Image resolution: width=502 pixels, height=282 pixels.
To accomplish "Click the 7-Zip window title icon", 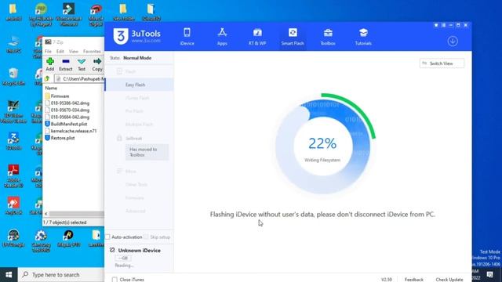I will 48,42.
